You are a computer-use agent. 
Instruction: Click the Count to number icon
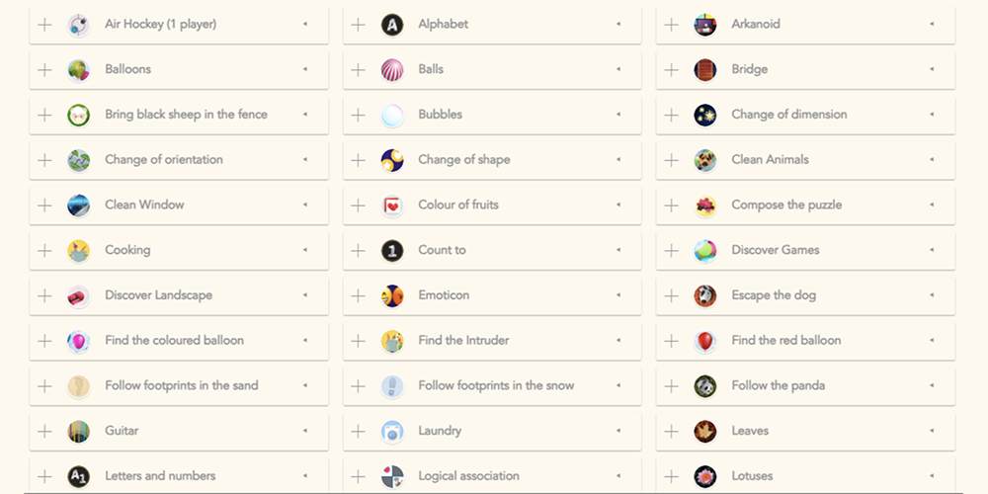tap(392, 251)
